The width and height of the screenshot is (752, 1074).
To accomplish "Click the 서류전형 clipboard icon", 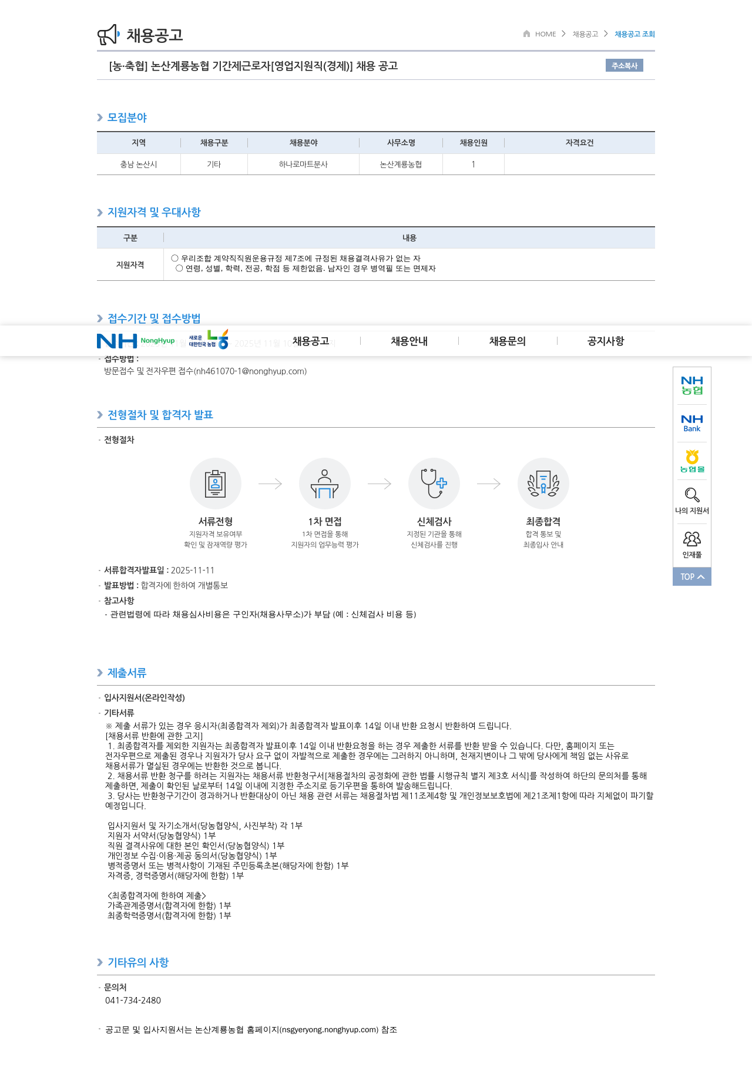I will click(x=216, y=484).
